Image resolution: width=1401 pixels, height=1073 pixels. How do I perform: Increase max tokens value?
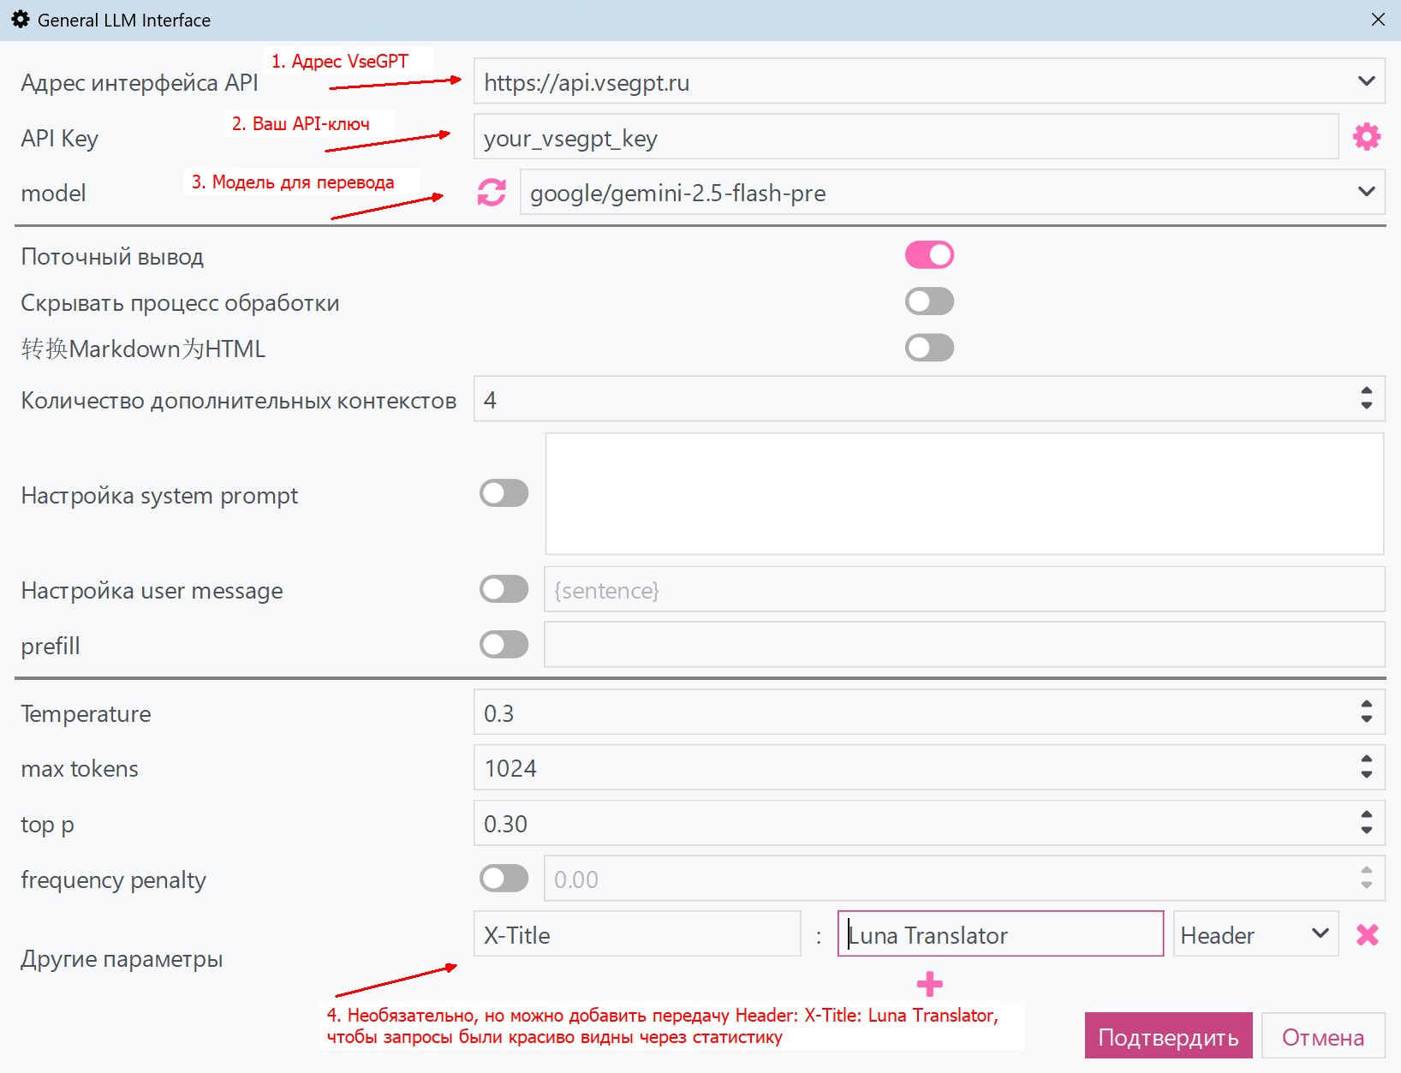coord(1367,759)
